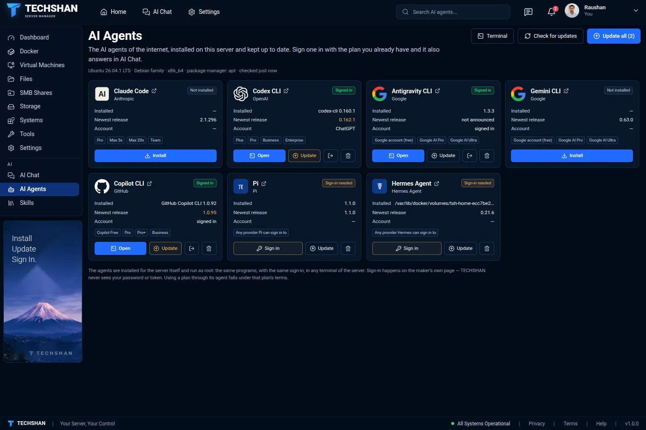Sign out of Copilot CLI

click(192, 249)
